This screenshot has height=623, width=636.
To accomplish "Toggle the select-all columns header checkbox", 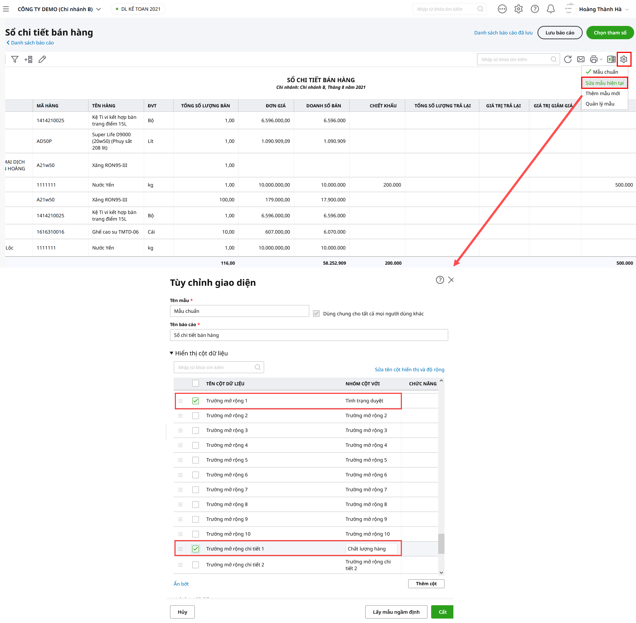I will [x=196, y=383].
